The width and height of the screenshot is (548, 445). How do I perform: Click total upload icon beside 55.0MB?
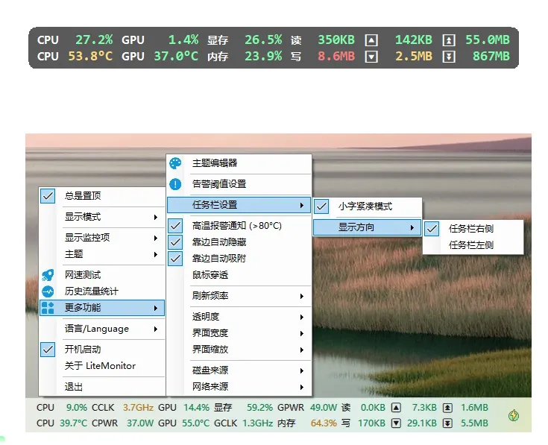[449, 40]
